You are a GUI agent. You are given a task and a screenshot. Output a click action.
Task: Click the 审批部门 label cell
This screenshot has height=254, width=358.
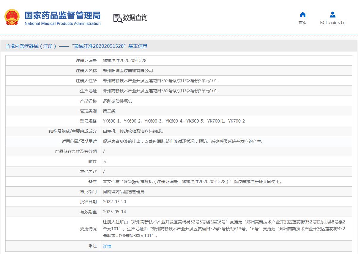tap(53, 192)
